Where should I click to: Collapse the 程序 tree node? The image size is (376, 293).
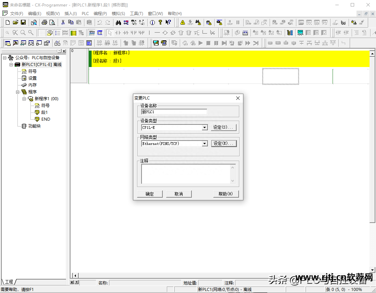click(18, 92)
